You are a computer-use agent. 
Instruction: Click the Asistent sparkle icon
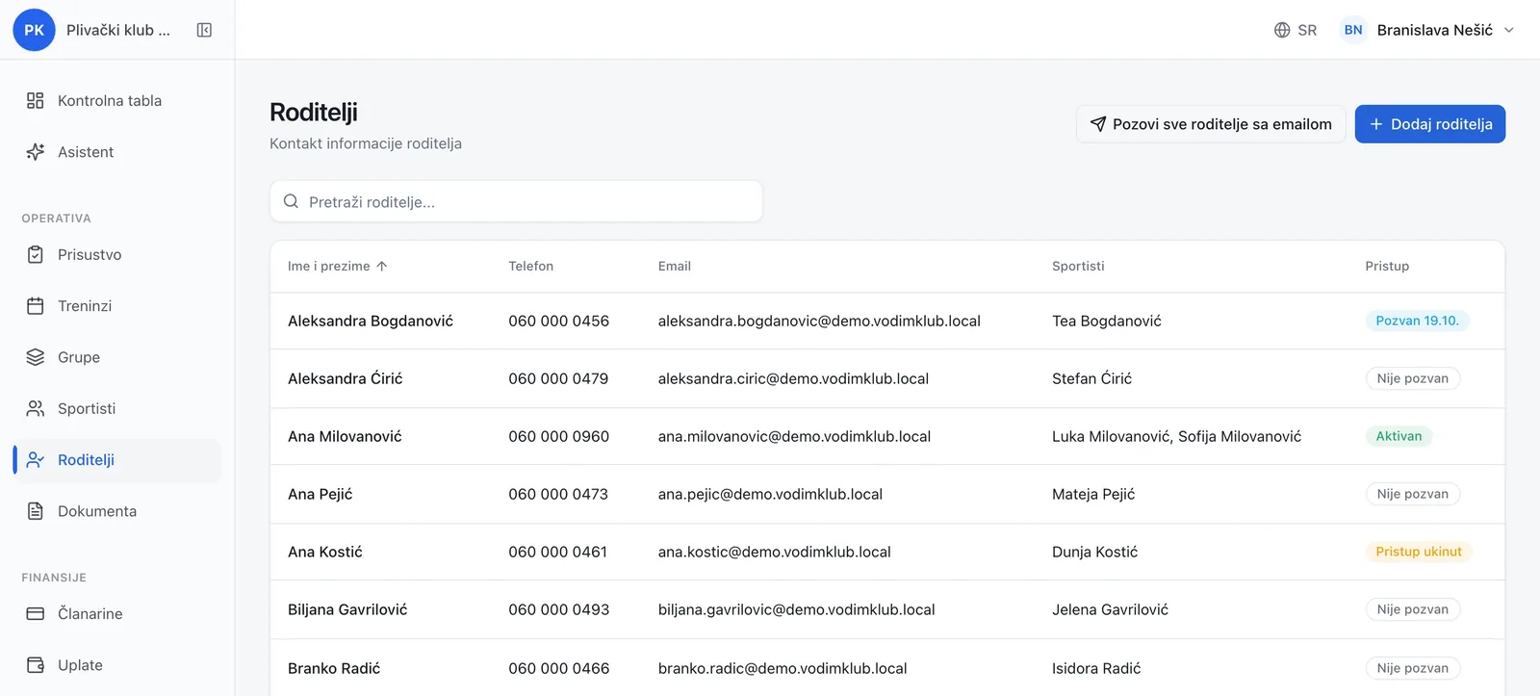(36, 152)
